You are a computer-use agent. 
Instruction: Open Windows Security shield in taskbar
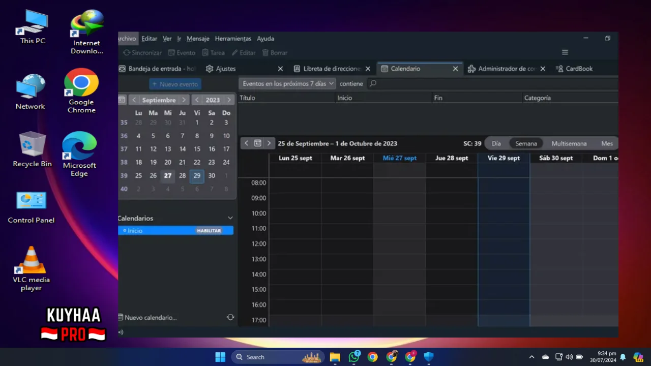click(429, 357)
